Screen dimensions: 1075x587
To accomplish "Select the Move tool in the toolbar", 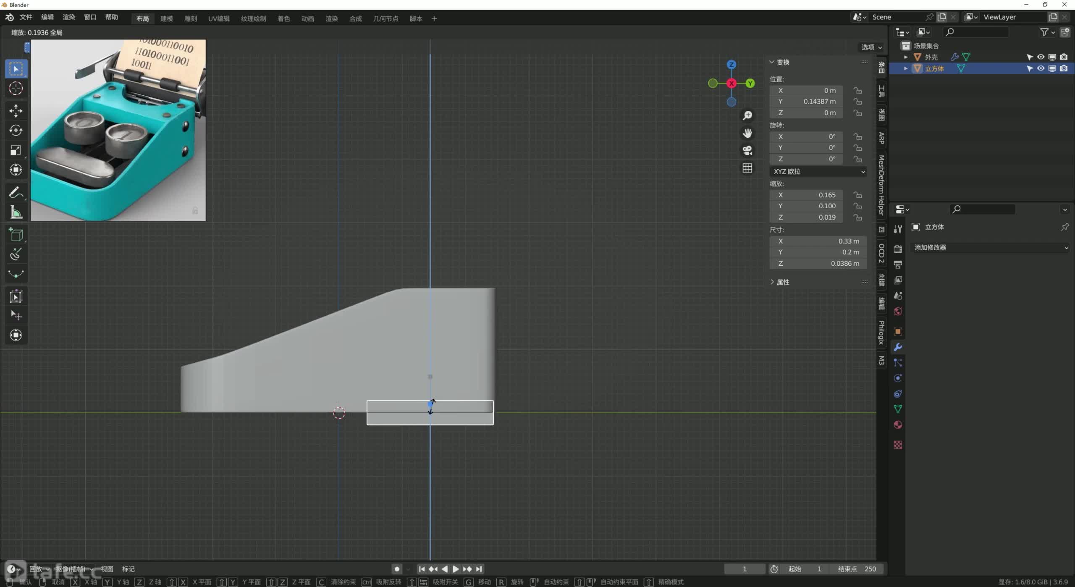I will click(x=16, y=110).
